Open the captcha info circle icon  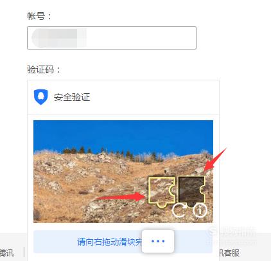click(x=200, y=210)
